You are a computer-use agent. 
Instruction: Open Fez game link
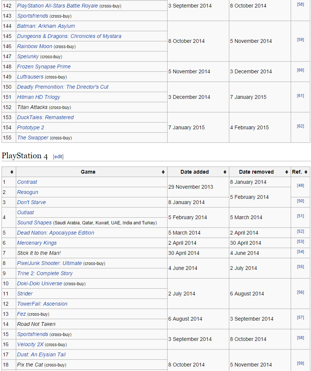click(21, 314)
